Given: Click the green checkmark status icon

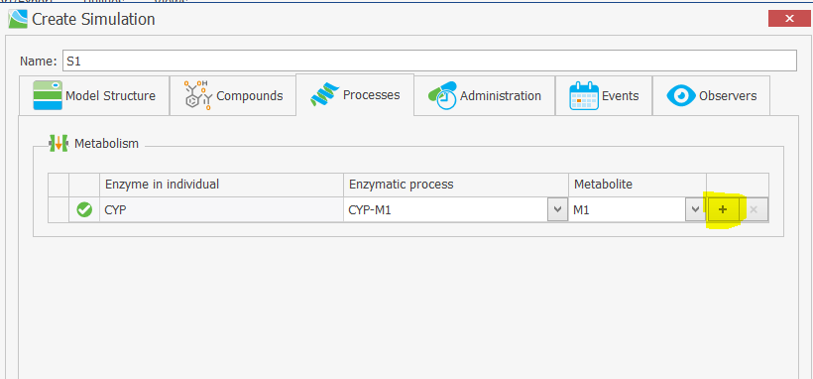Looking at the screenshot, I should 84,209.
